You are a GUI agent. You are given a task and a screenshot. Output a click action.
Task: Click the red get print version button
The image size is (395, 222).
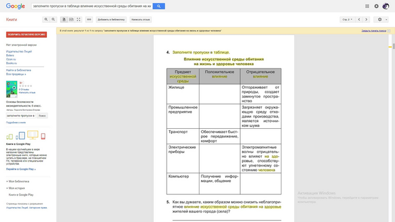27,35
